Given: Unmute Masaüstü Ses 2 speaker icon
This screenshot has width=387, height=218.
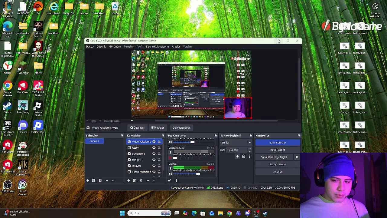Looking at the screenshot, I should coord(170,158).
